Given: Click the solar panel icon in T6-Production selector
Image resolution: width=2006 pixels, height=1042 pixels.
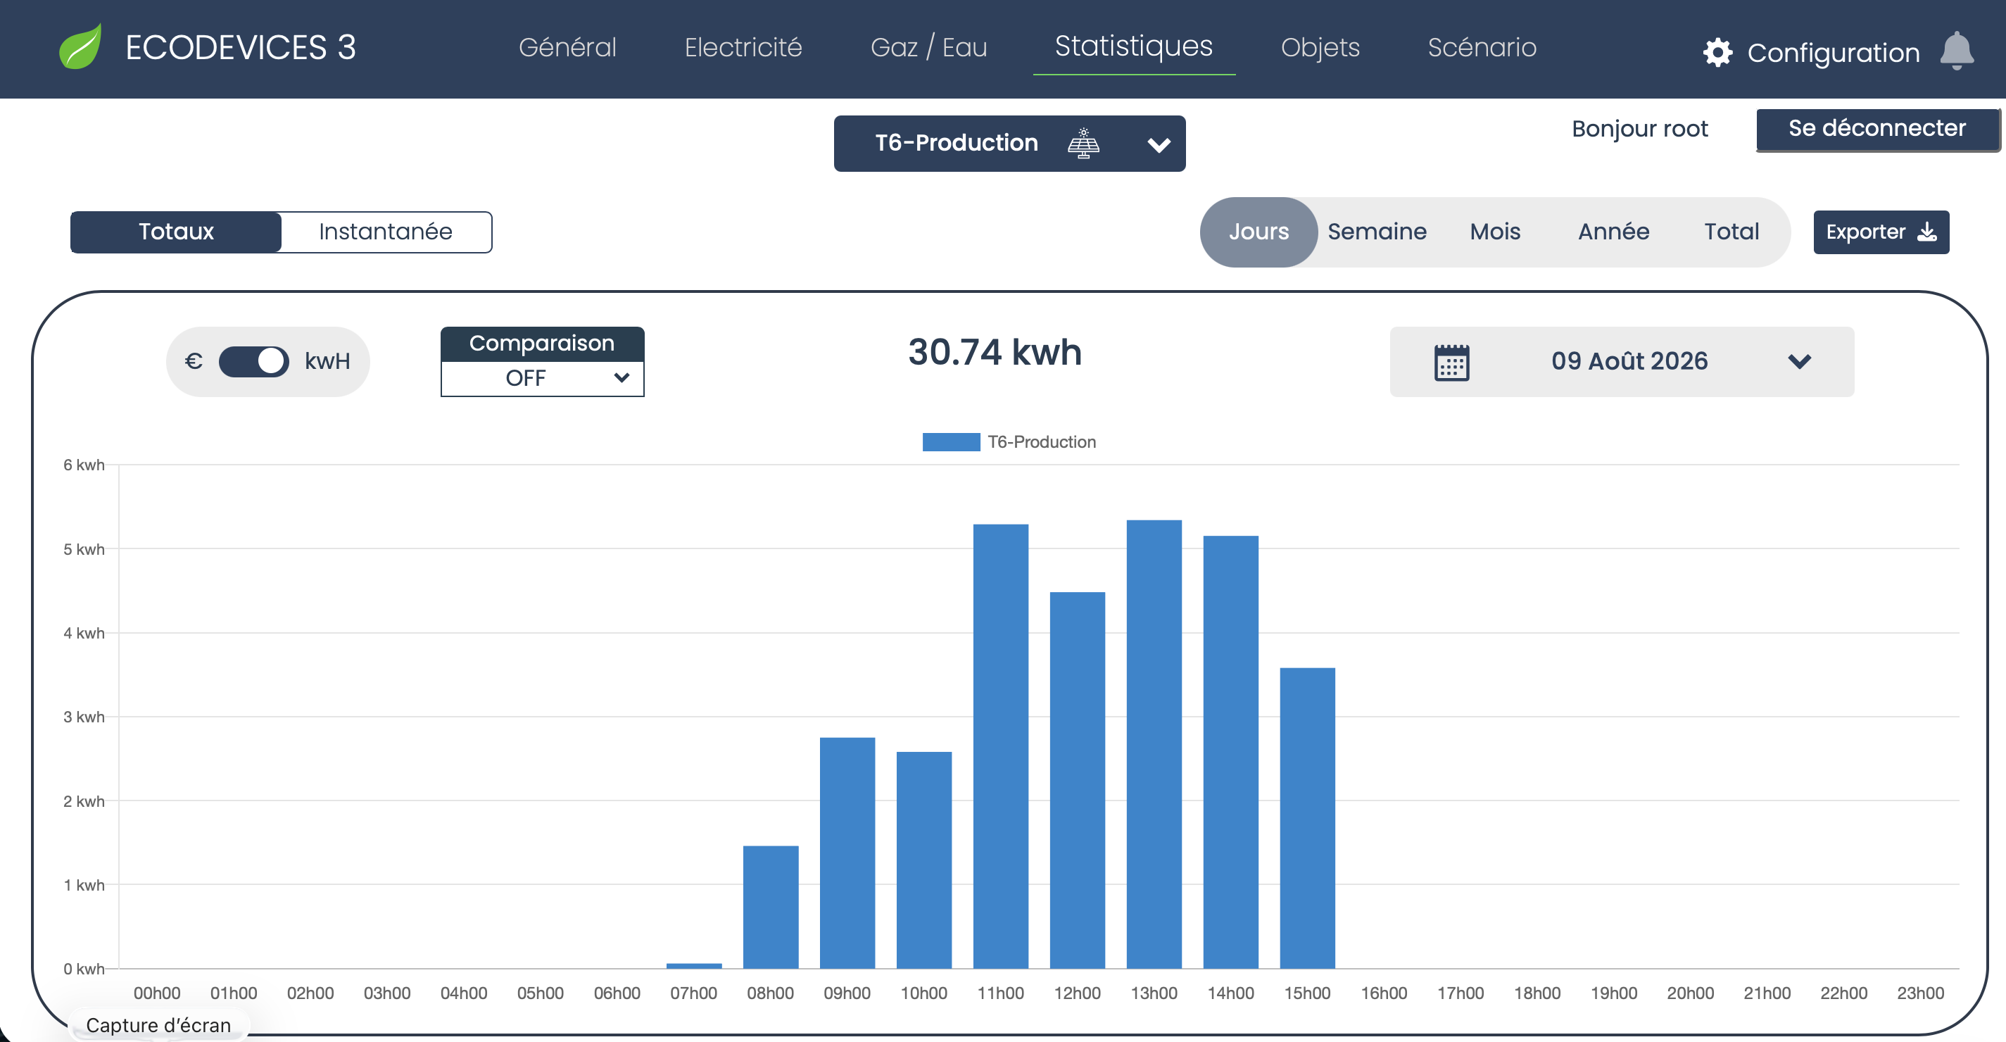Looking at the screenshot, I should pyautogui.click(x=1083, y=144).
